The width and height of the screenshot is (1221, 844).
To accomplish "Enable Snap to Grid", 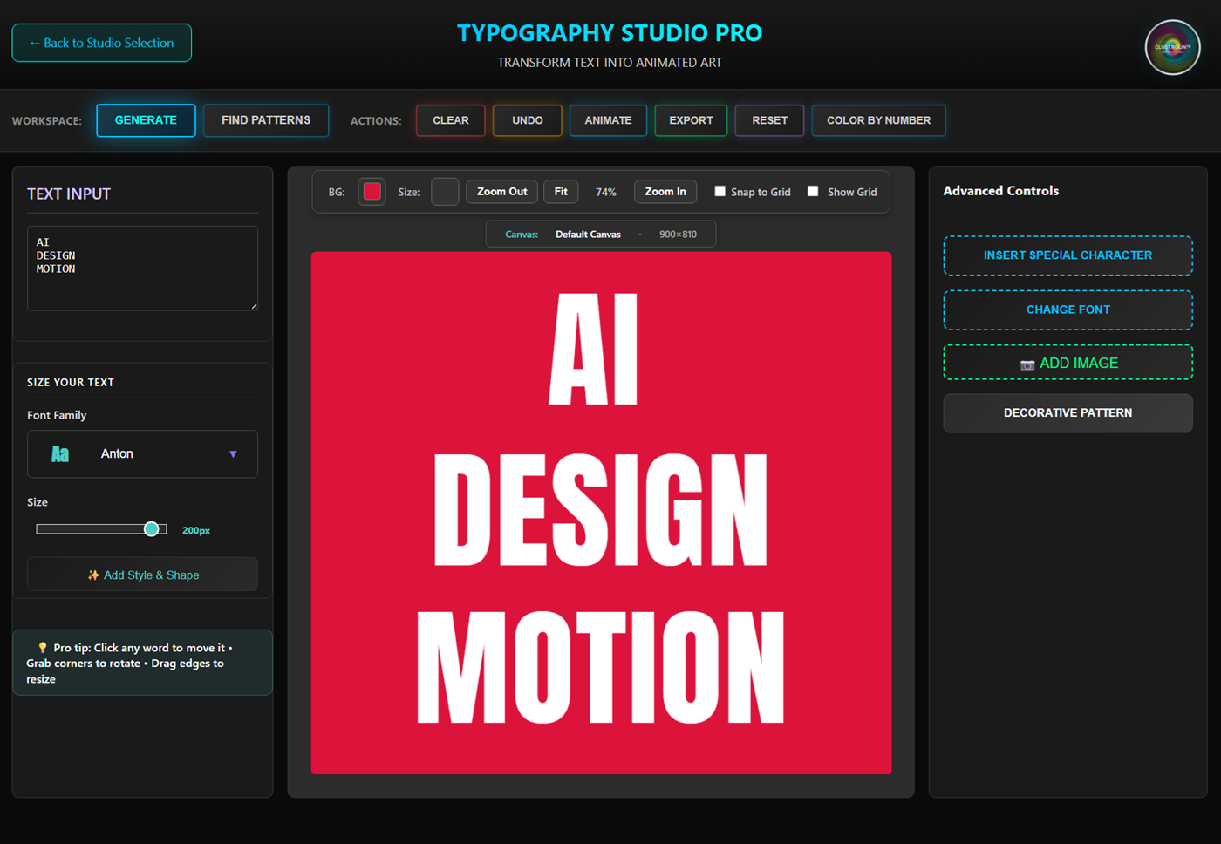I will click(x=720, y=190).
